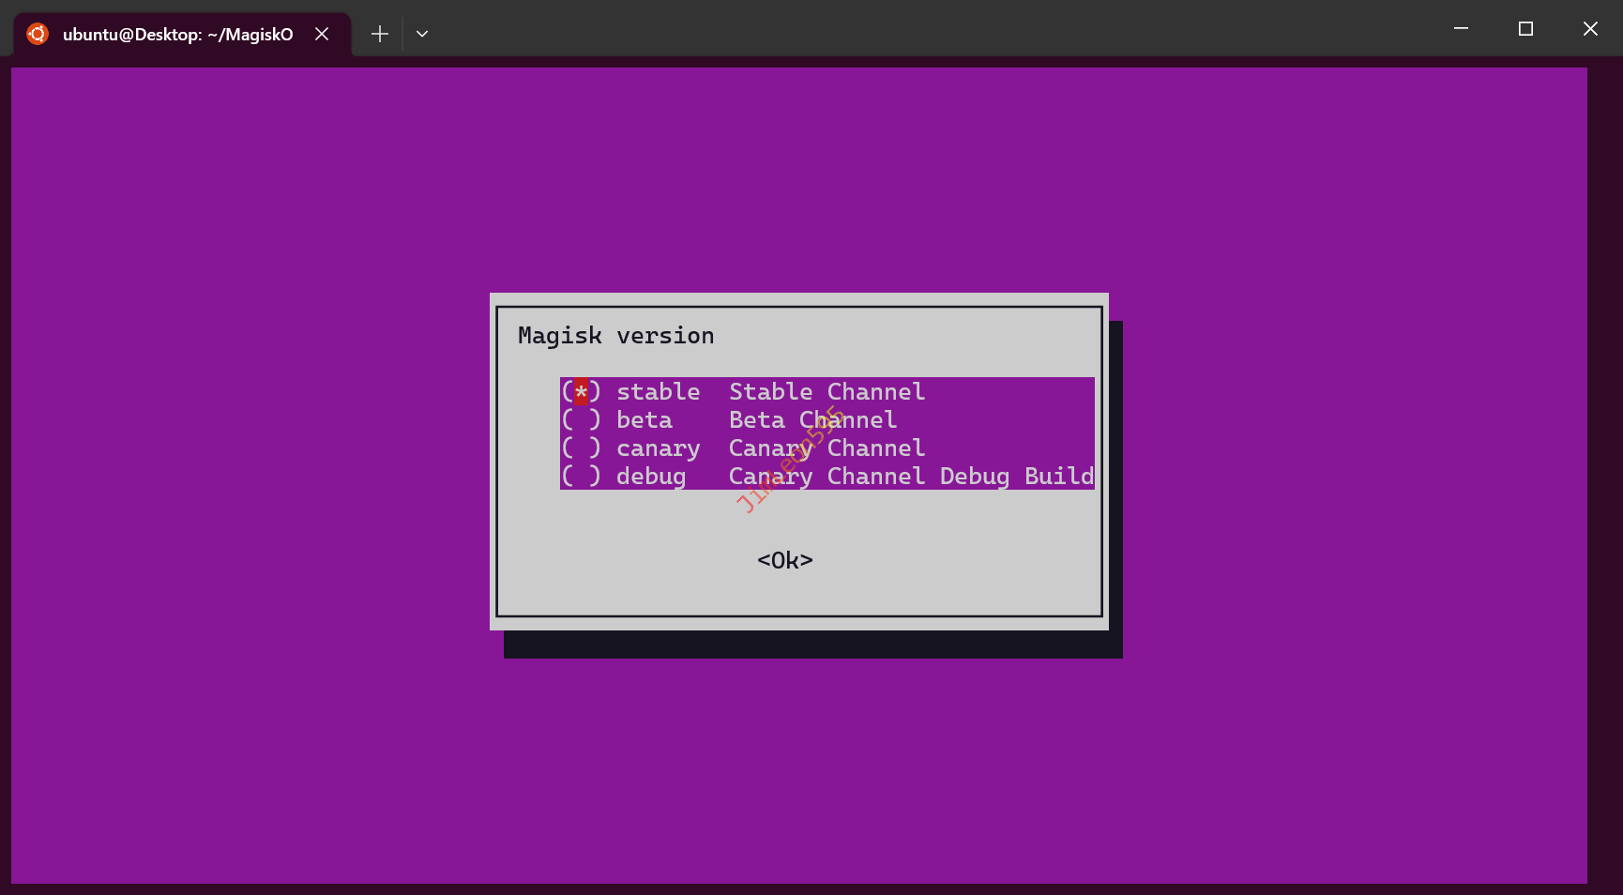Maximize the terminal window

[1525, 28]
